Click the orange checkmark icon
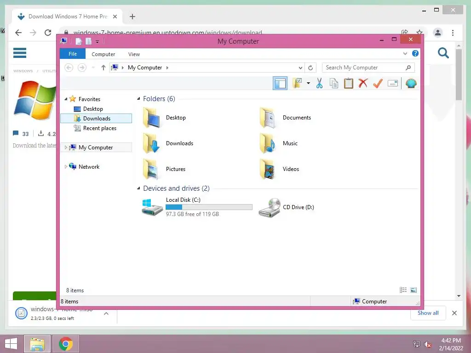This screenshot has height=353, width=471. point(378,83)
